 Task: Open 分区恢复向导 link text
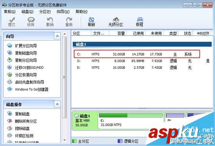[26, 75]
